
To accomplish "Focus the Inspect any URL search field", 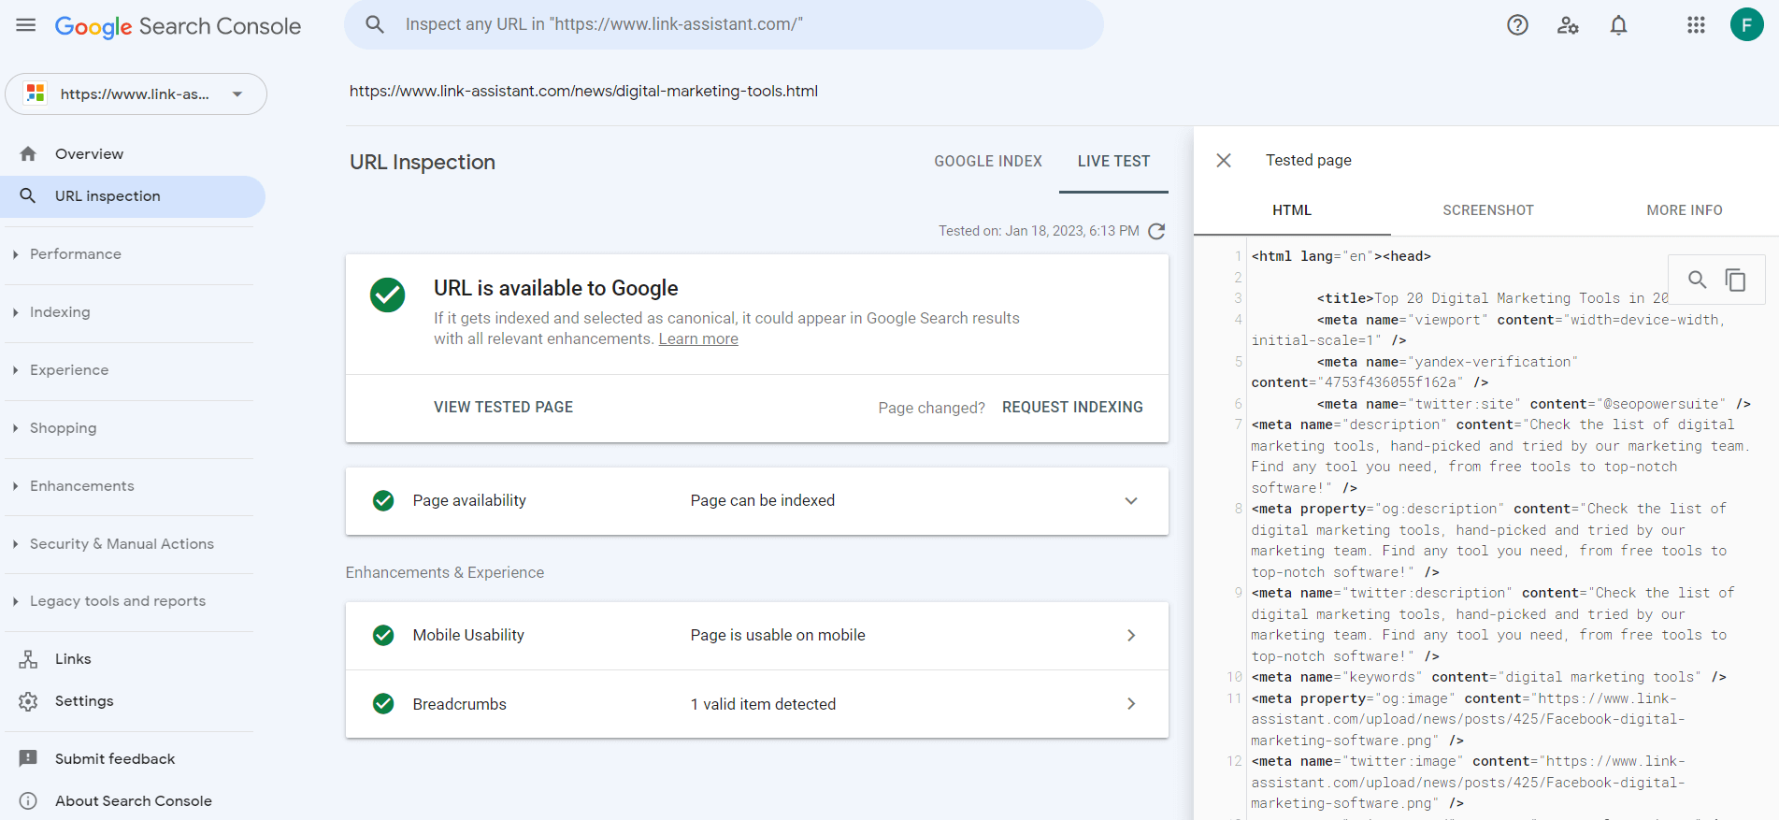I will [724, 24].
